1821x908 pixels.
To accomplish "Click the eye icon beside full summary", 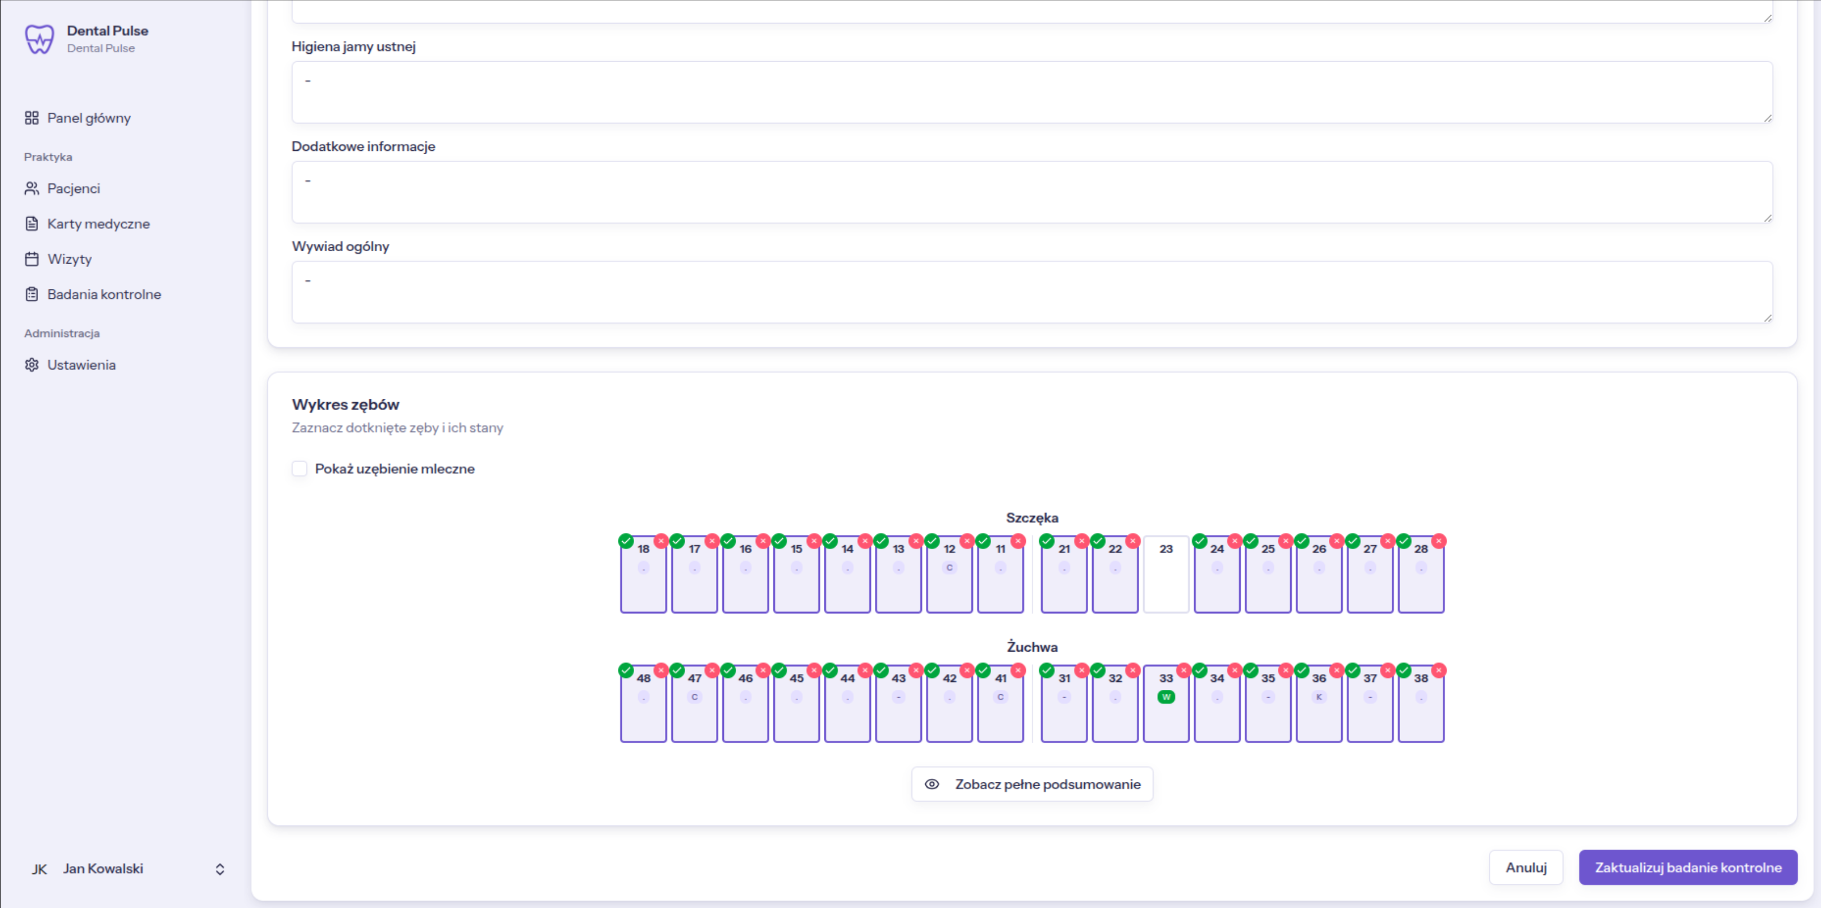I will (932, 785).
